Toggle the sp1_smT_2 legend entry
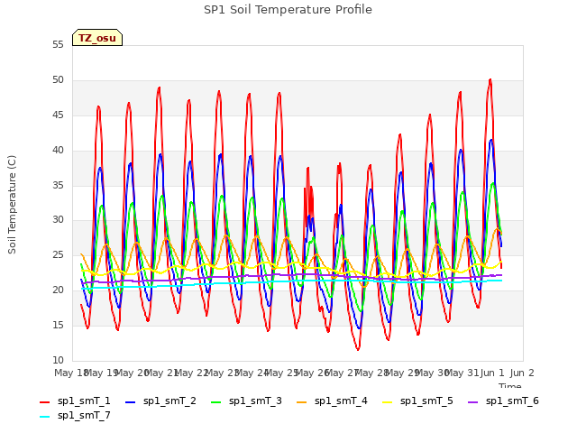 [160, 401]
